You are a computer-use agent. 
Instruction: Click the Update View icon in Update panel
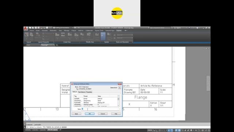109,35
